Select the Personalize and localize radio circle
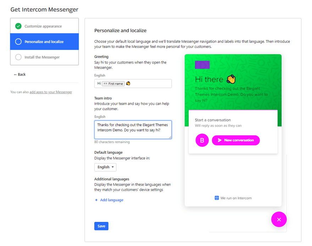Image resolution: width=312 pixels, height=246 pixels. point(18,41)
